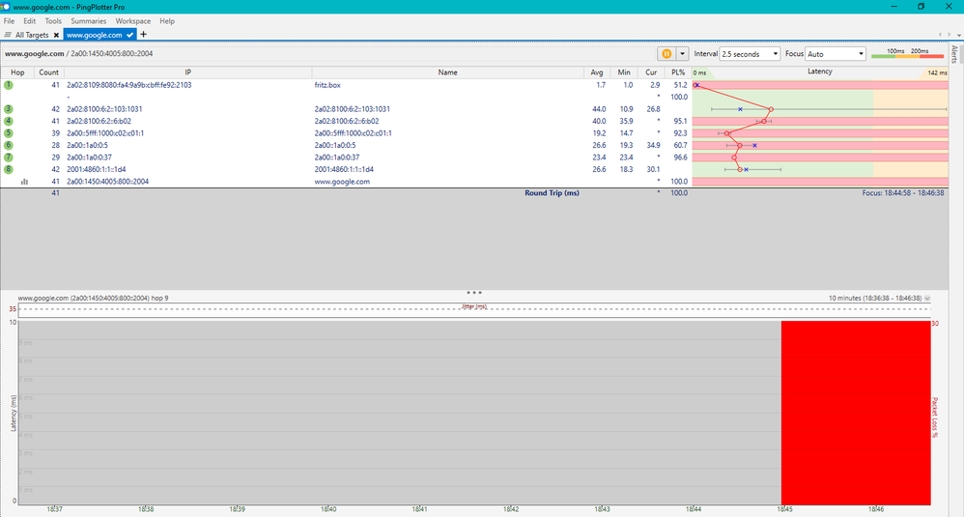This screenshot has height=517, width=964.
Task: Close the All Targets tab
Action: 57,35
